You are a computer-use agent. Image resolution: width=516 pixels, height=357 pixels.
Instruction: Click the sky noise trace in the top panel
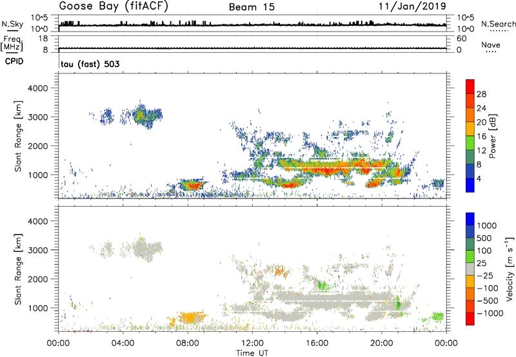tap(252, 24)
